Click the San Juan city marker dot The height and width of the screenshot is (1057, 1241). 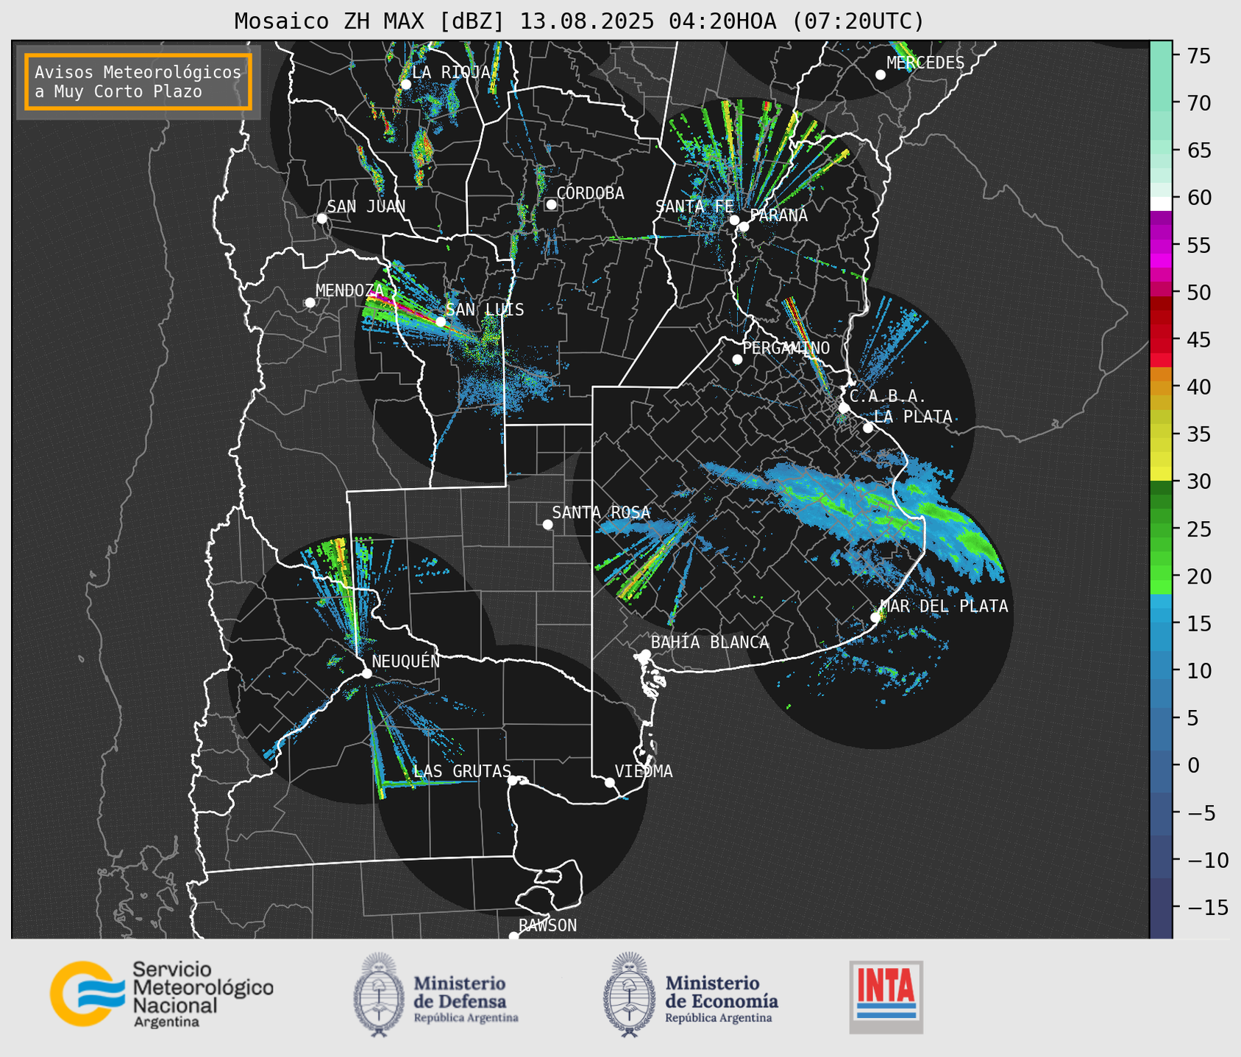pos(321,218)
